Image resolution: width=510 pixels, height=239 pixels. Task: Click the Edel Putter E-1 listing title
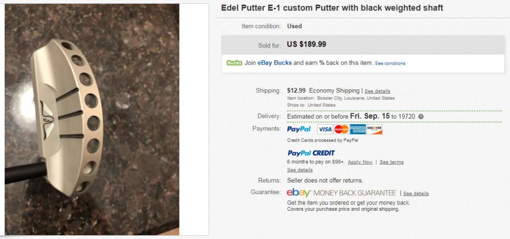coord(332,8)
